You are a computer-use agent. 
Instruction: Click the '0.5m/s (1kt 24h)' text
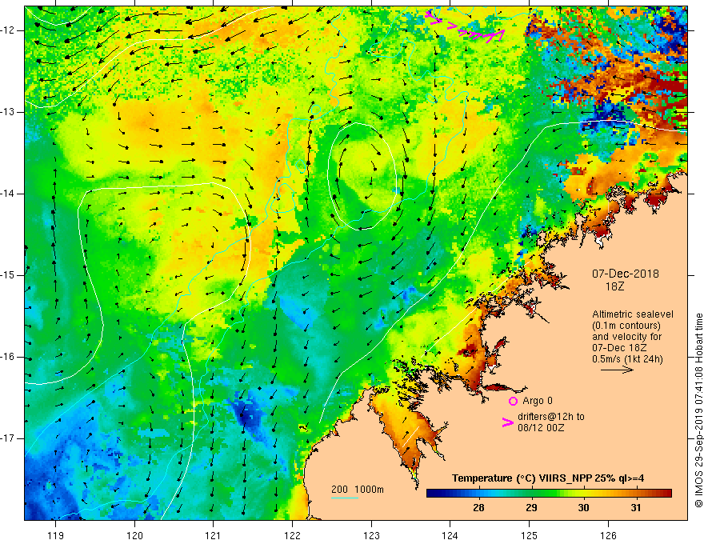(627, 358)
